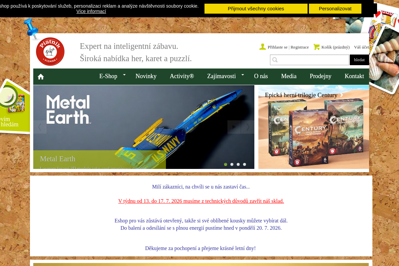Open Košík (prázdný) link
The width and height of the screenshot is (399, 266).
[335, 47]
